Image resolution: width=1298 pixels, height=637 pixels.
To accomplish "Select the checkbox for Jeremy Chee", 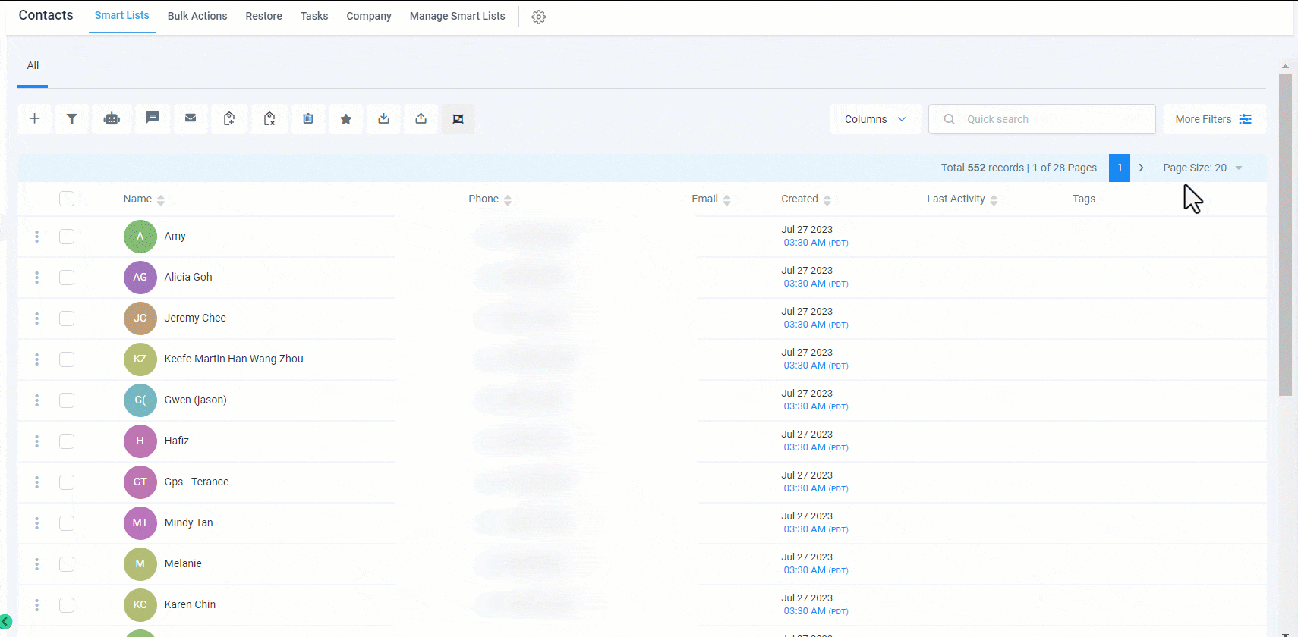I will tap(67, 318).
